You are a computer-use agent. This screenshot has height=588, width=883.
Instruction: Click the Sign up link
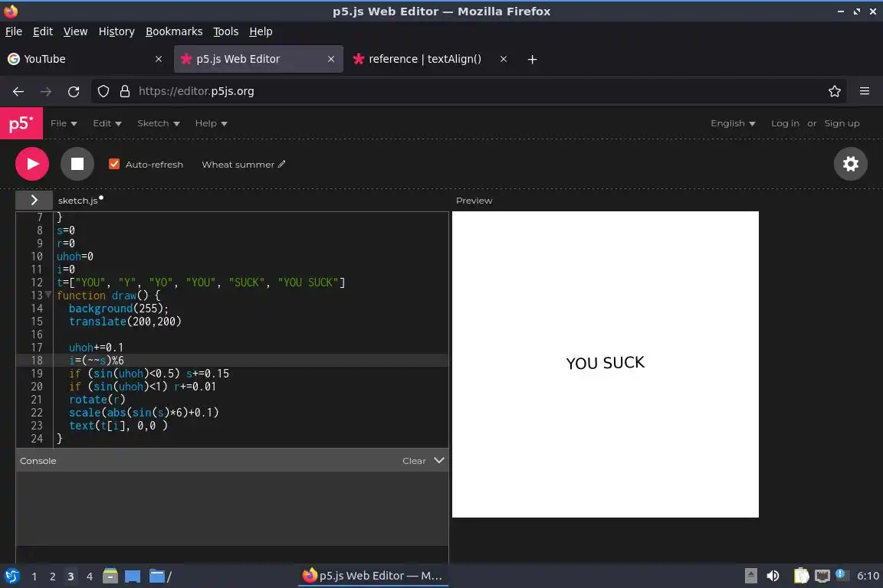coord(842,123)
